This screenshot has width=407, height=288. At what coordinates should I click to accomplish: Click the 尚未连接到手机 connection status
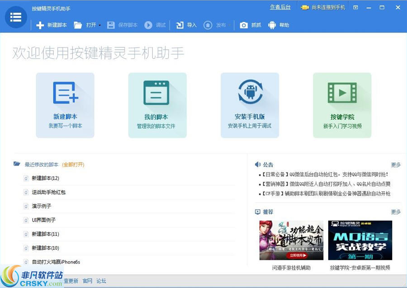point(323,8)
